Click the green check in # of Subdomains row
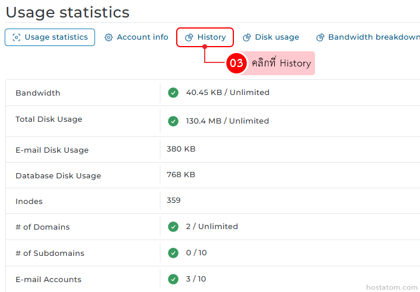The height and width of the screenshot is (292, 420). coord(173,253)
